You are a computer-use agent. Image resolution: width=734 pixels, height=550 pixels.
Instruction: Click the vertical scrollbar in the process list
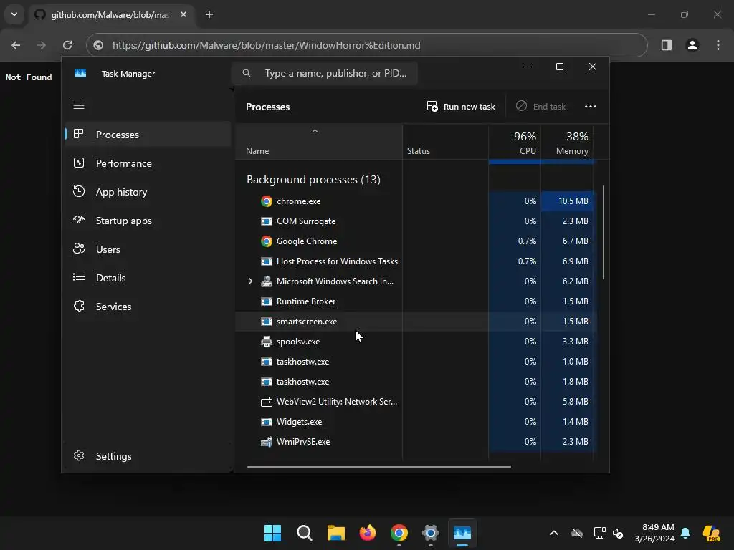604,233
